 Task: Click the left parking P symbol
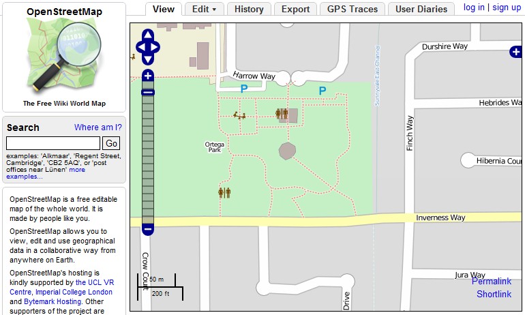[244, 89]
